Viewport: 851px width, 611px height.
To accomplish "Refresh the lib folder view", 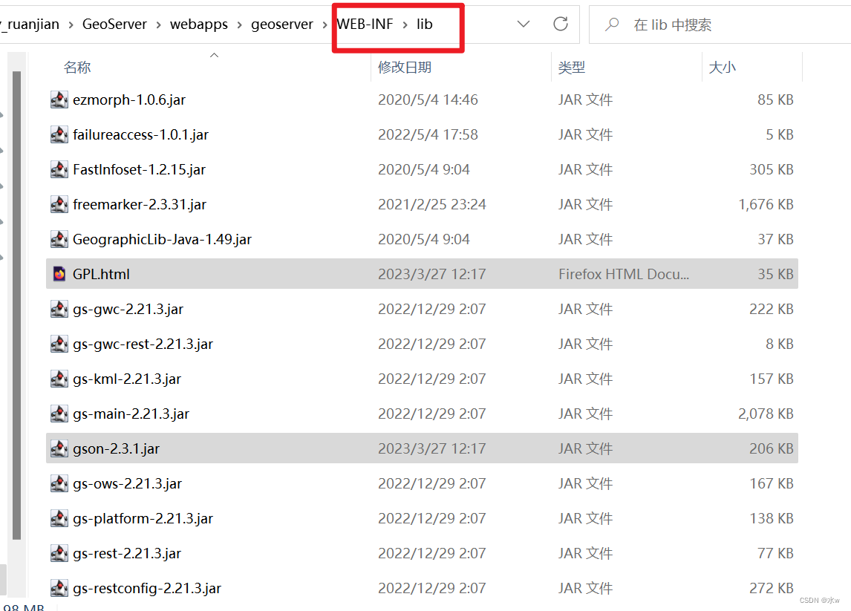I will point(561,24).
